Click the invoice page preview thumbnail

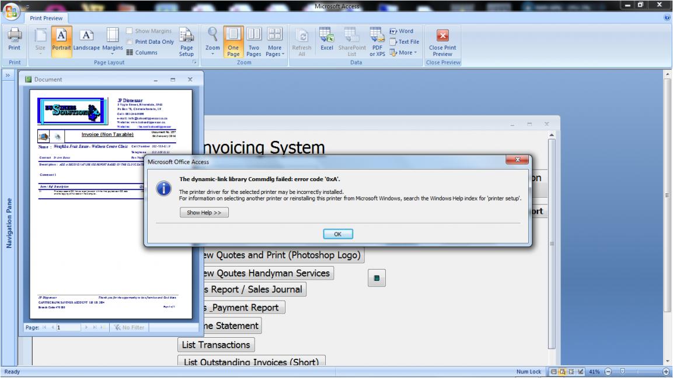point(111,204)
